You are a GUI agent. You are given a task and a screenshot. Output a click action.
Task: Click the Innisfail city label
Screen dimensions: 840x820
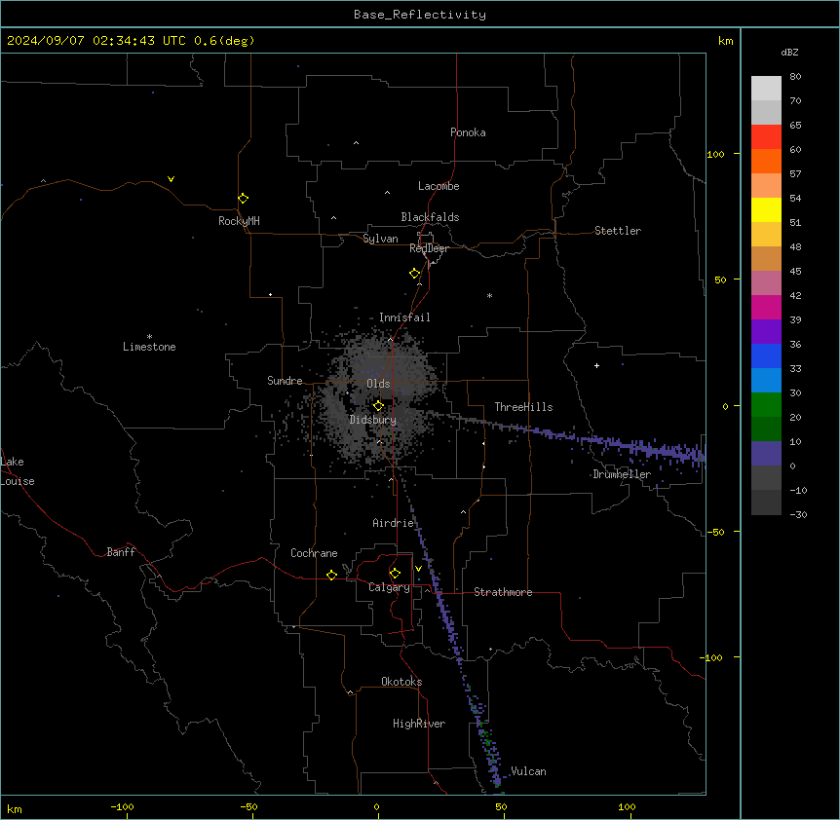404,317
